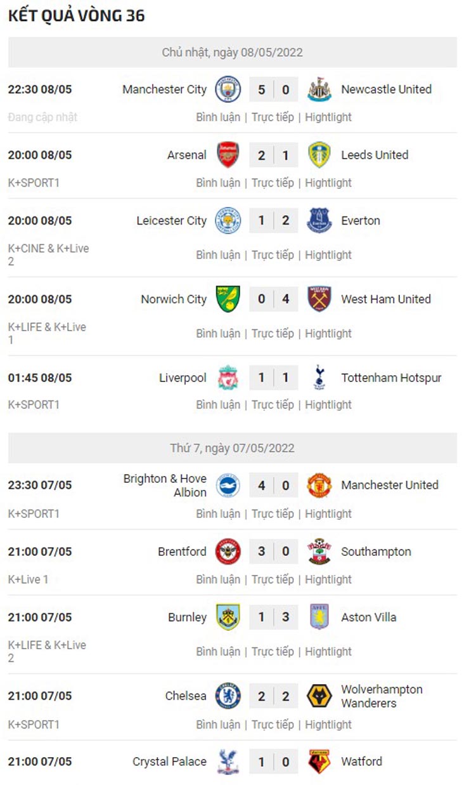Click the Tottenham Hotspur crest
The height and width of the screenshot is (785, 469).
(x=319, y=378)
